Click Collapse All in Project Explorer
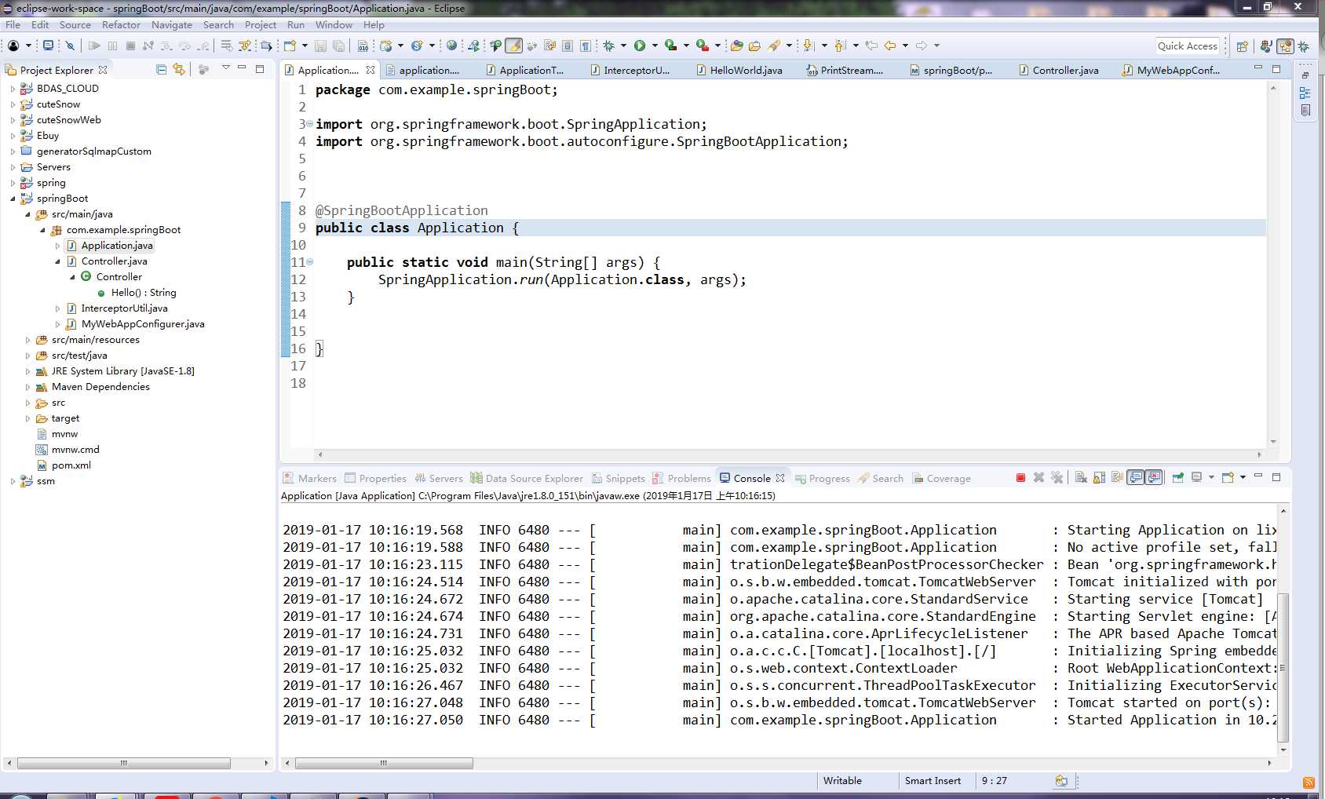The width and height of the screenshot is (1325, 799). [161, 69]
